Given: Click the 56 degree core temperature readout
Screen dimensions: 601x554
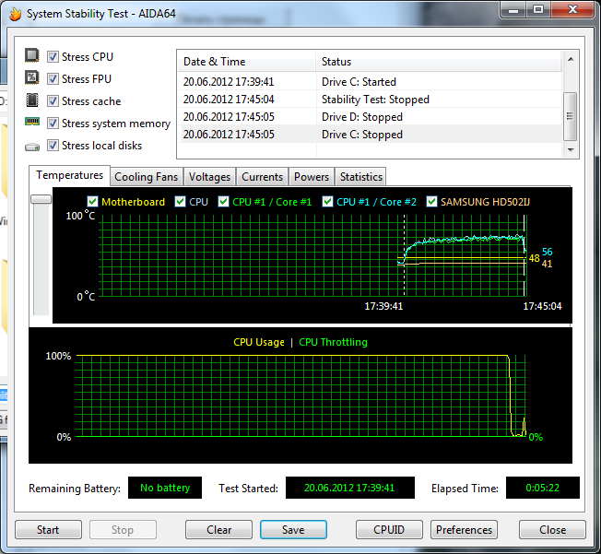Looking at the screenshot, I should (547, 252).
